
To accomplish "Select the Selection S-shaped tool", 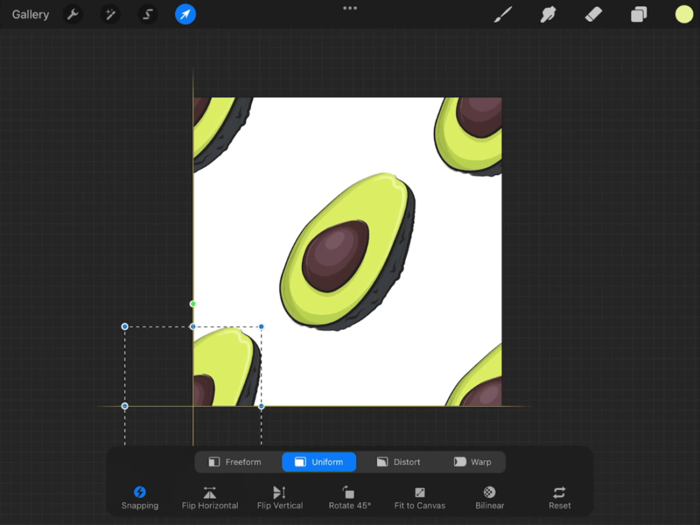I will 148,14.
